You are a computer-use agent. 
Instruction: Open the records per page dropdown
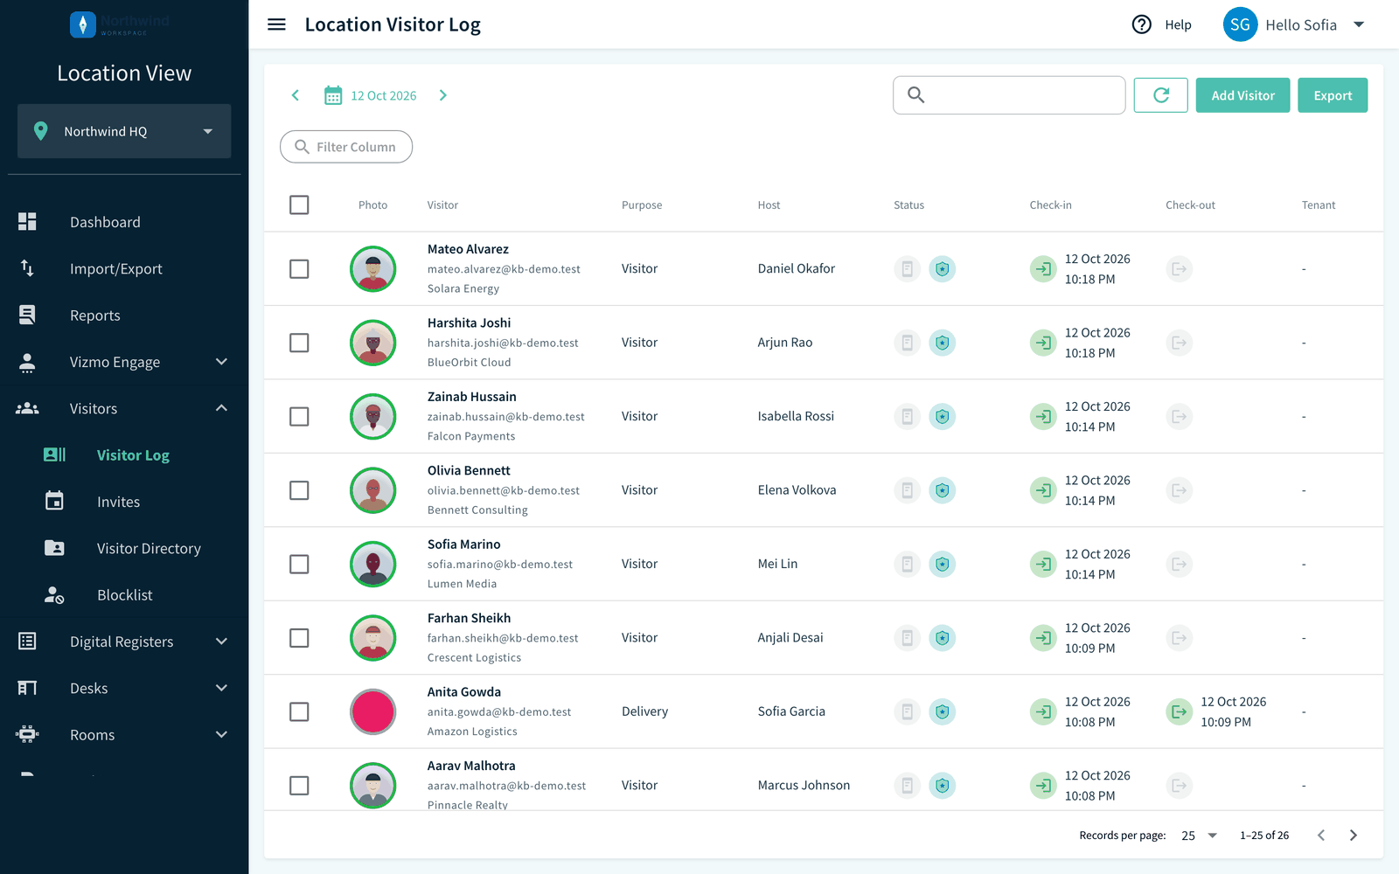coord(1200,836)
